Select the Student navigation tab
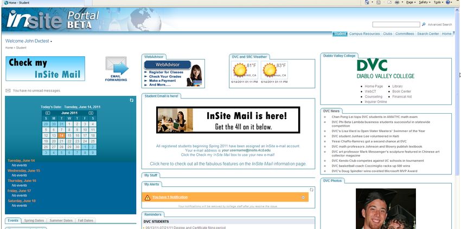461x229 pixels. tap(340, 34)
